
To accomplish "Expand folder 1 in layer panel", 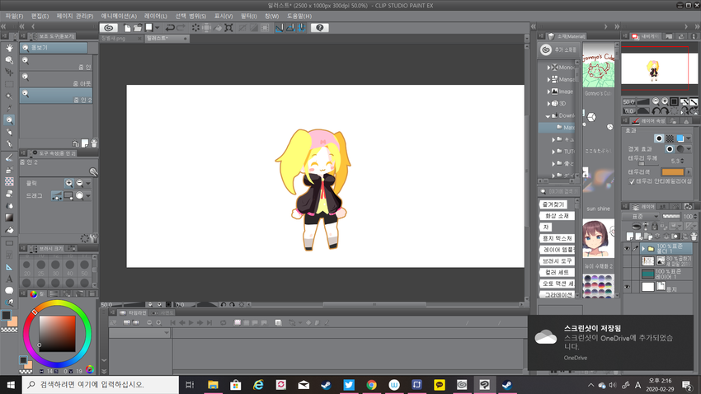I will coord(643,248).
